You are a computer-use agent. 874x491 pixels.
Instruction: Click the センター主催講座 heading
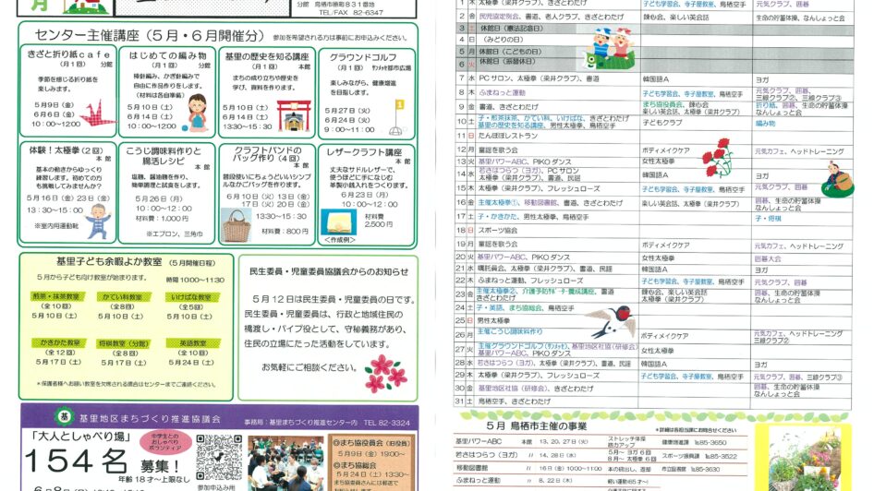(x=150, y=36)
